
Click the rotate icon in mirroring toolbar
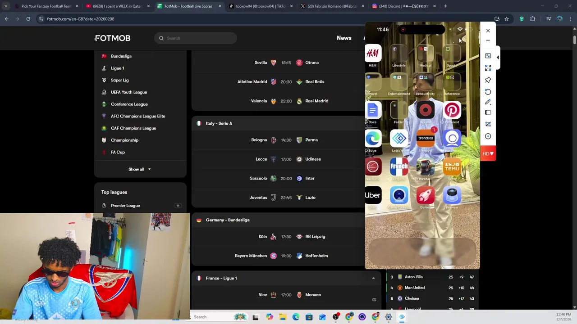pyautogui.click(x=488, y=92)
